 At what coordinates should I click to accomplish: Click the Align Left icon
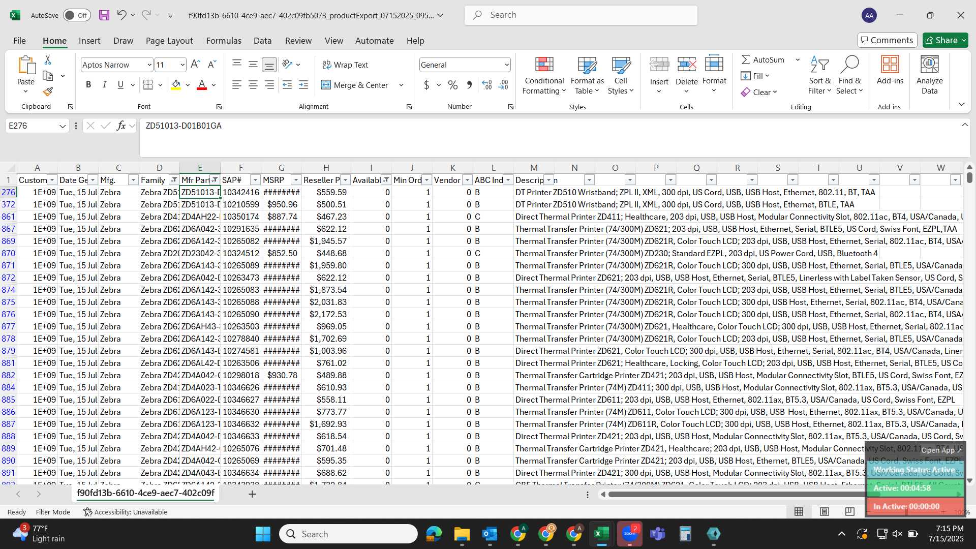[237, 85]
